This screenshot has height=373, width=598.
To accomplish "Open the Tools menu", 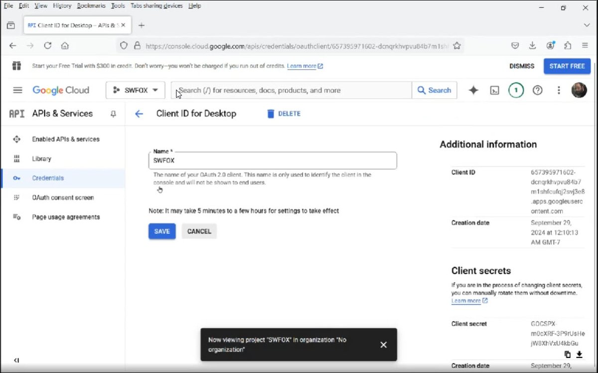I will tap(118, 6).
